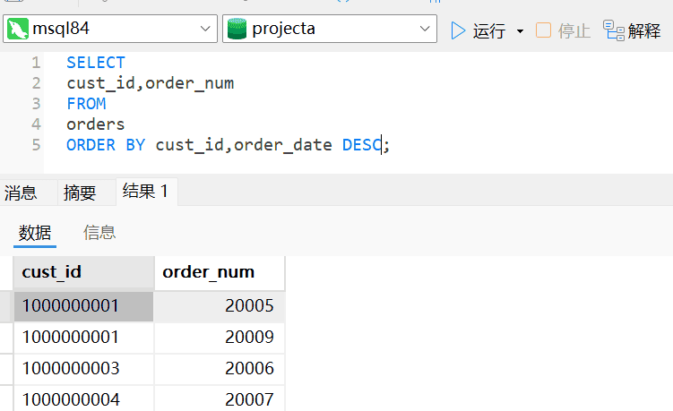Click the explain plan icon

click(614, 30)
